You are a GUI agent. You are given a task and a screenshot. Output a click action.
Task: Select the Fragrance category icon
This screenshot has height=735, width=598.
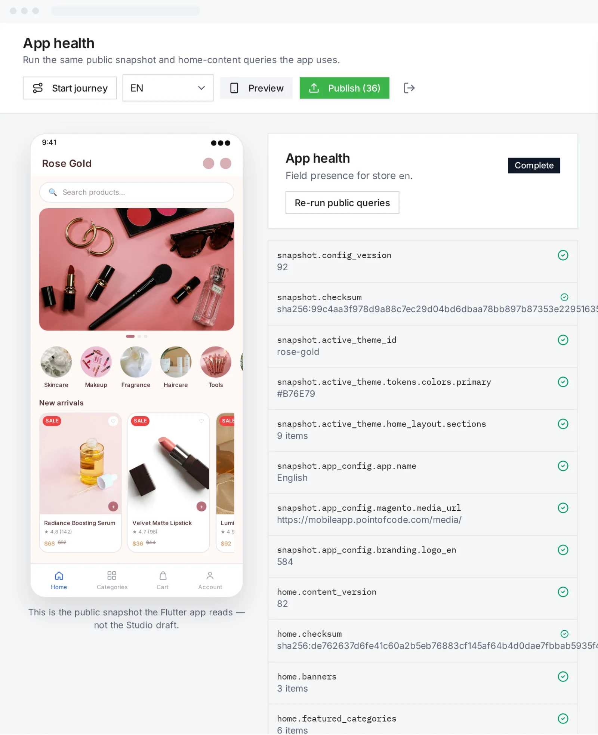[136, 362]
